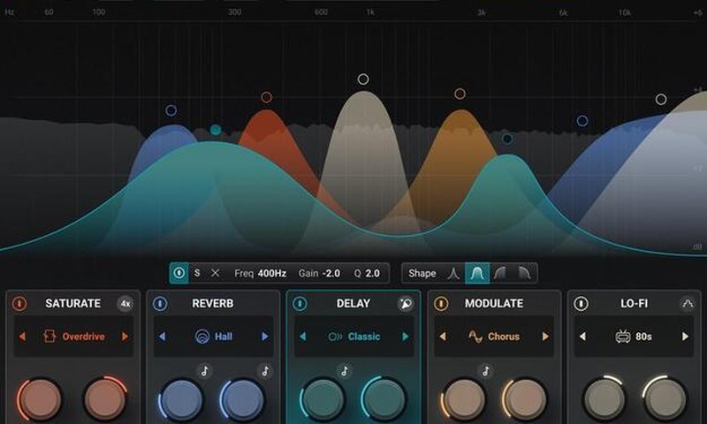The height and width of the screenshot is (424, 707).
Task: Click the ping-pong icon in Delay header
Action: [x=406, y=304]
